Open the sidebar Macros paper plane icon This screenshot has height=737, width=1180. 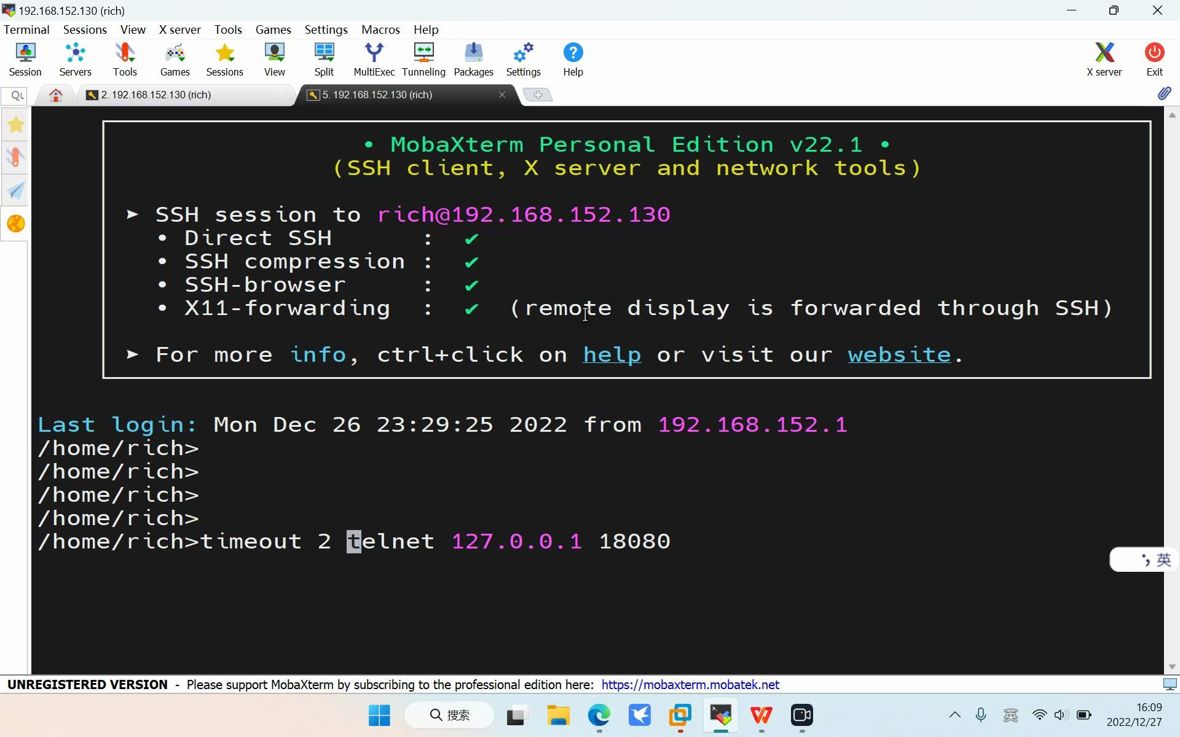16,190
